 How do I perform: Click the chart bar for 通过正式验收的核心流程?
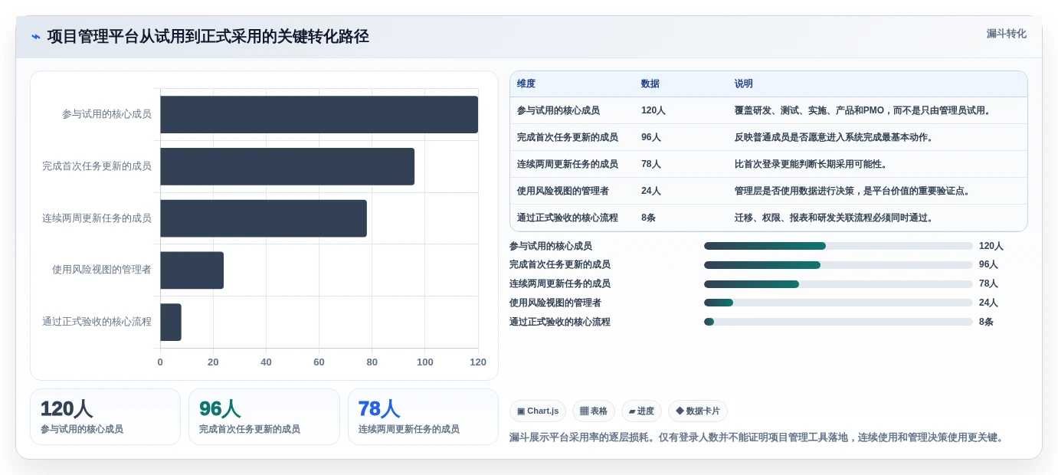pos(171,323)
